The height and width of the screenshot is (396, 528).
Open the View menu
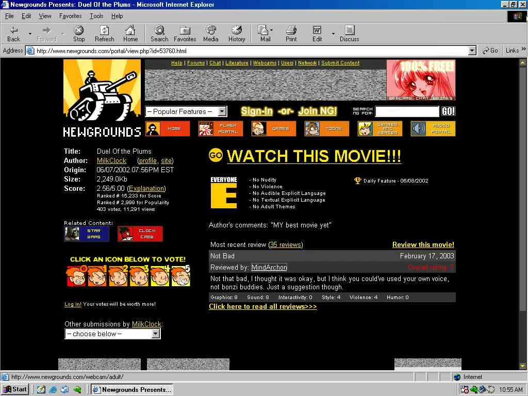pyautogui.click(x=45, y=16)
